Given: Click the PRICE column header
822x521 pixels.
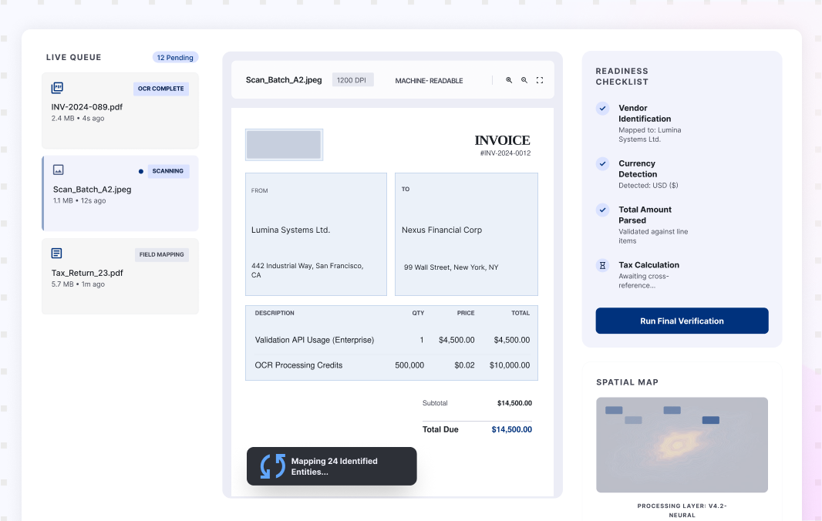Looking at the screenshot, I should pyautogui.click(x=466, y=313).
